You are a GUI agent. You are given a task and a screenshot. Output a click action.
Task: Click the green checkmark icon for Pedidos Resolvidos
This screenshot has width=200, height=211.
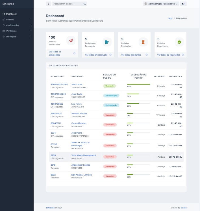179,42
